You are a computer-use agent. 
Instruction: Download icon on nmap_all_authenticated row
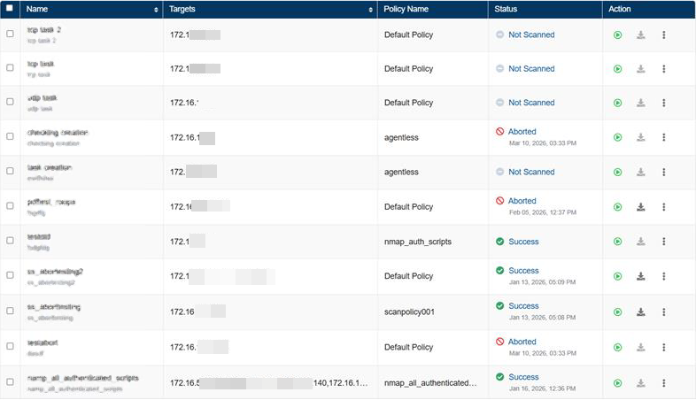[640, 382]
